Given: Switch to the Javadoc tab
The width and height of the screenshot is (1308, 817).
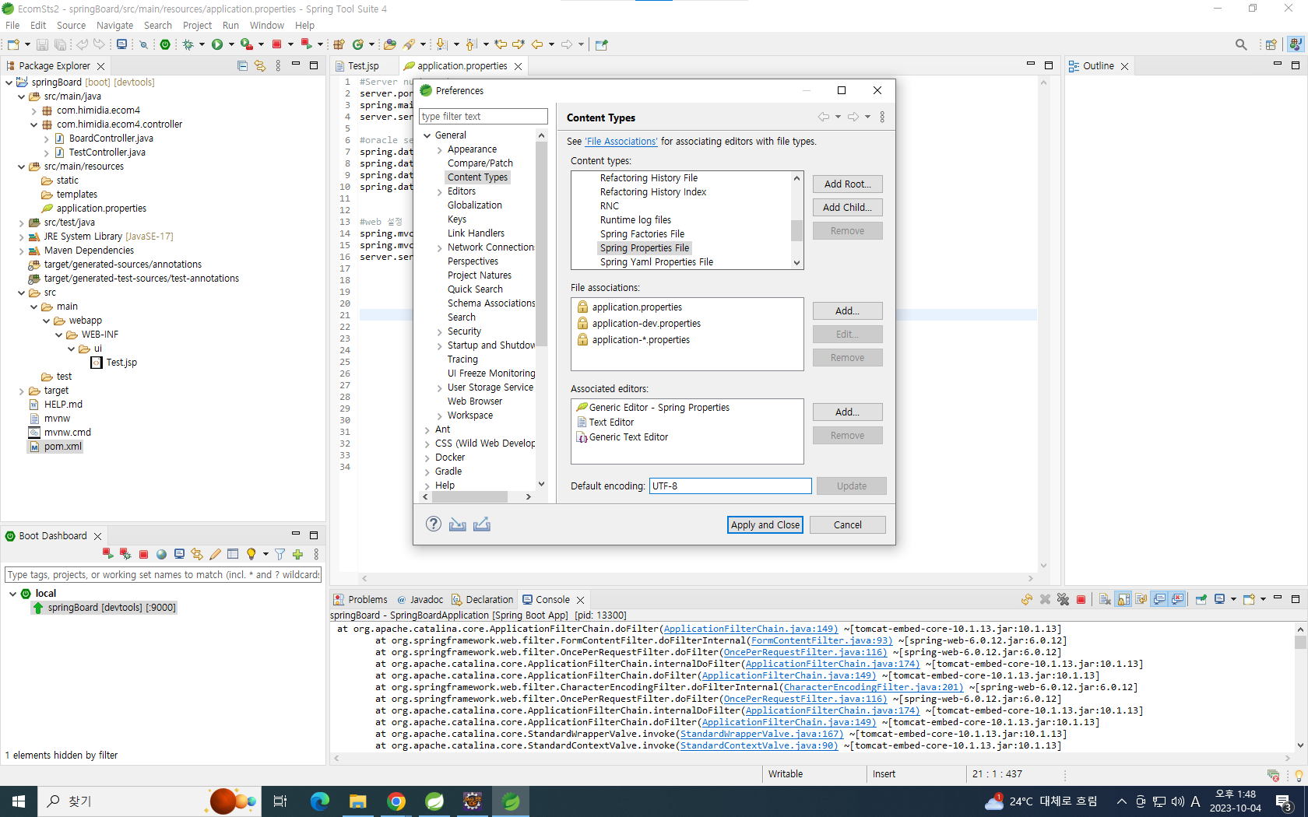Looking at the screenshot, I should pyautogui.click(x=420, y=600).
